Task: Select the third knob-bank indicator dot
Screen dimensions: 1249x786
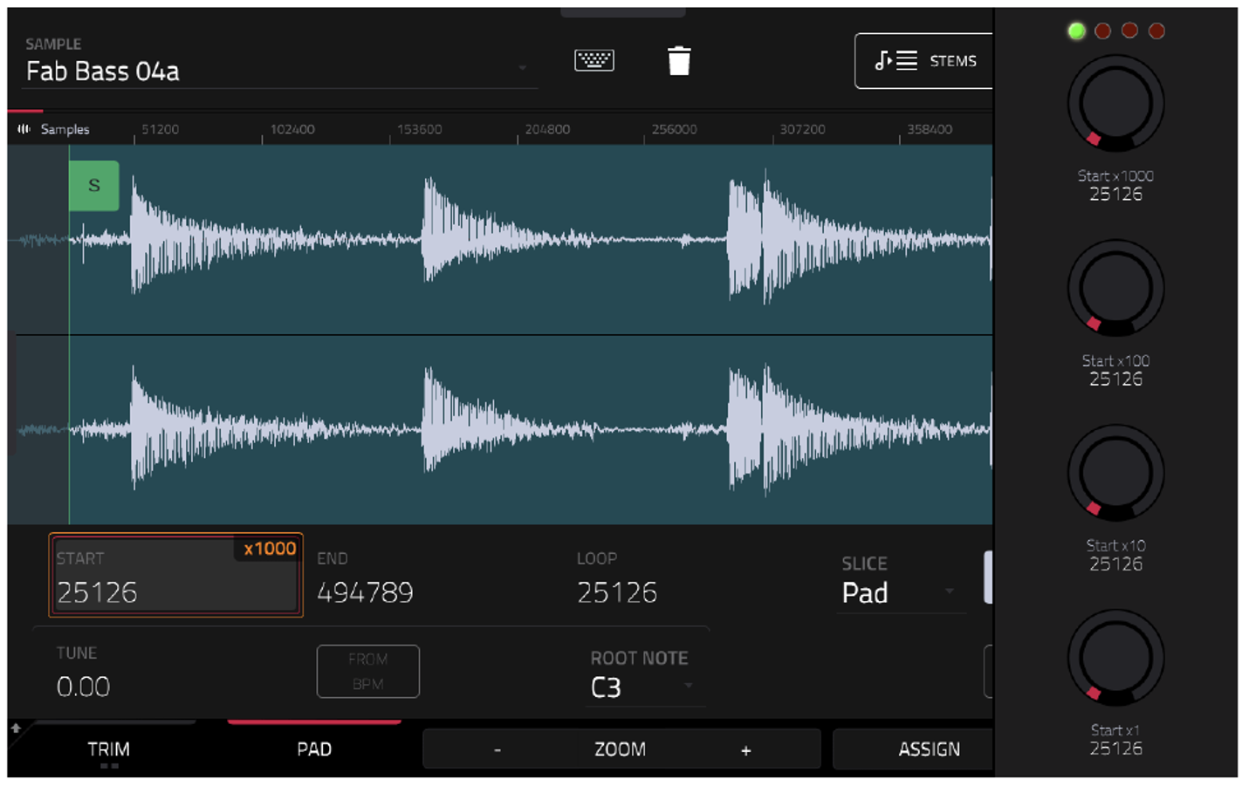Action: [1129, 31]
